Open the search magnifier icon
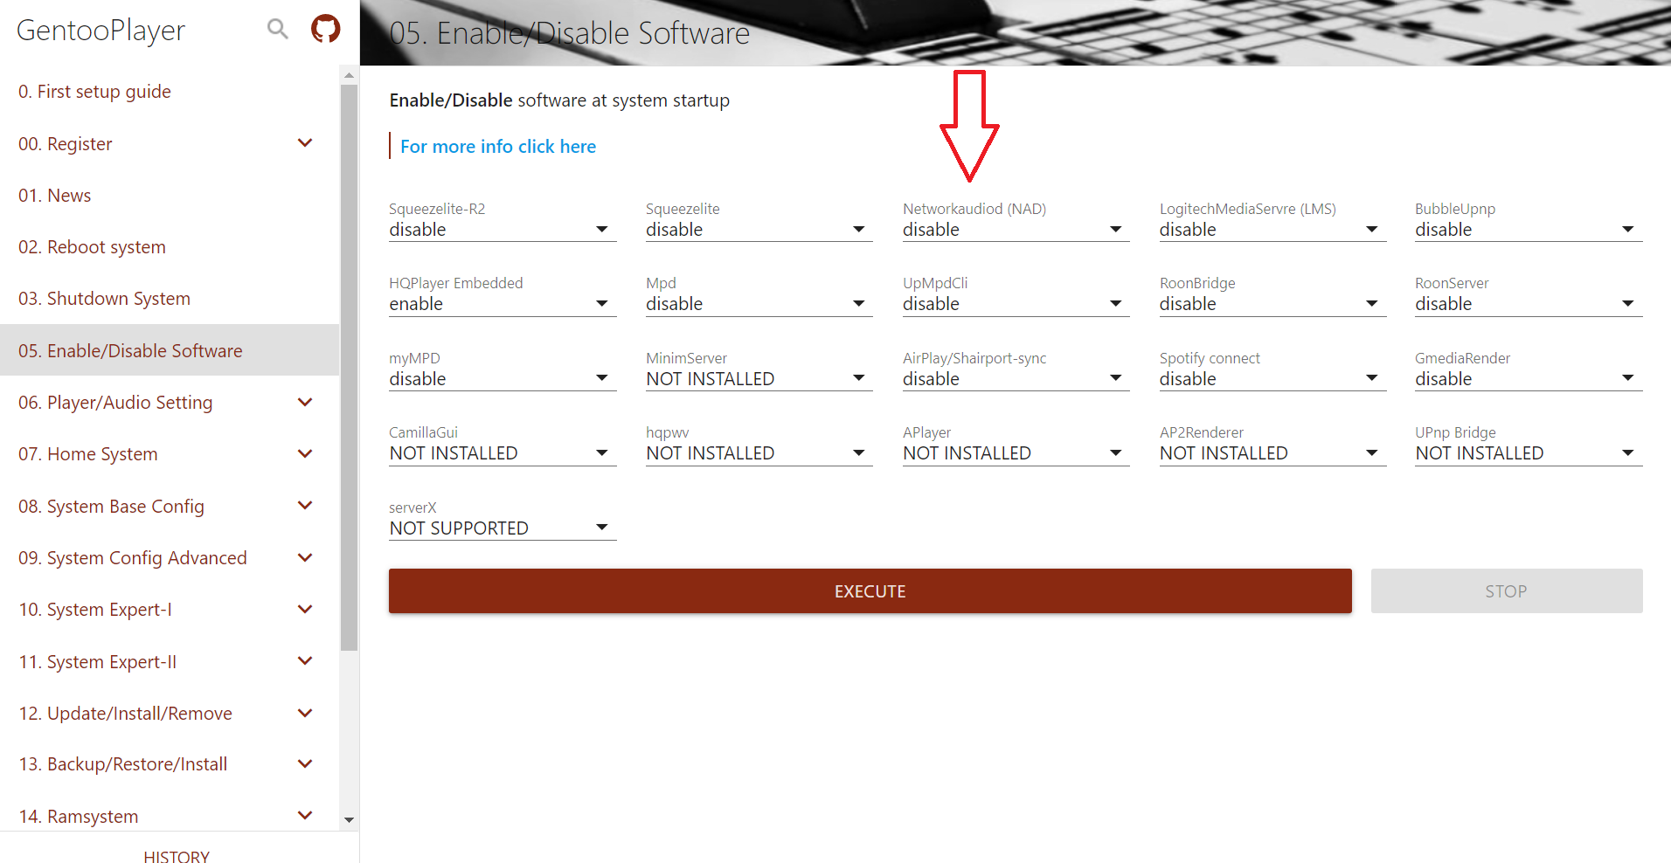The height and width of the screenshot is (863, 1671). [x=278, y=30]
